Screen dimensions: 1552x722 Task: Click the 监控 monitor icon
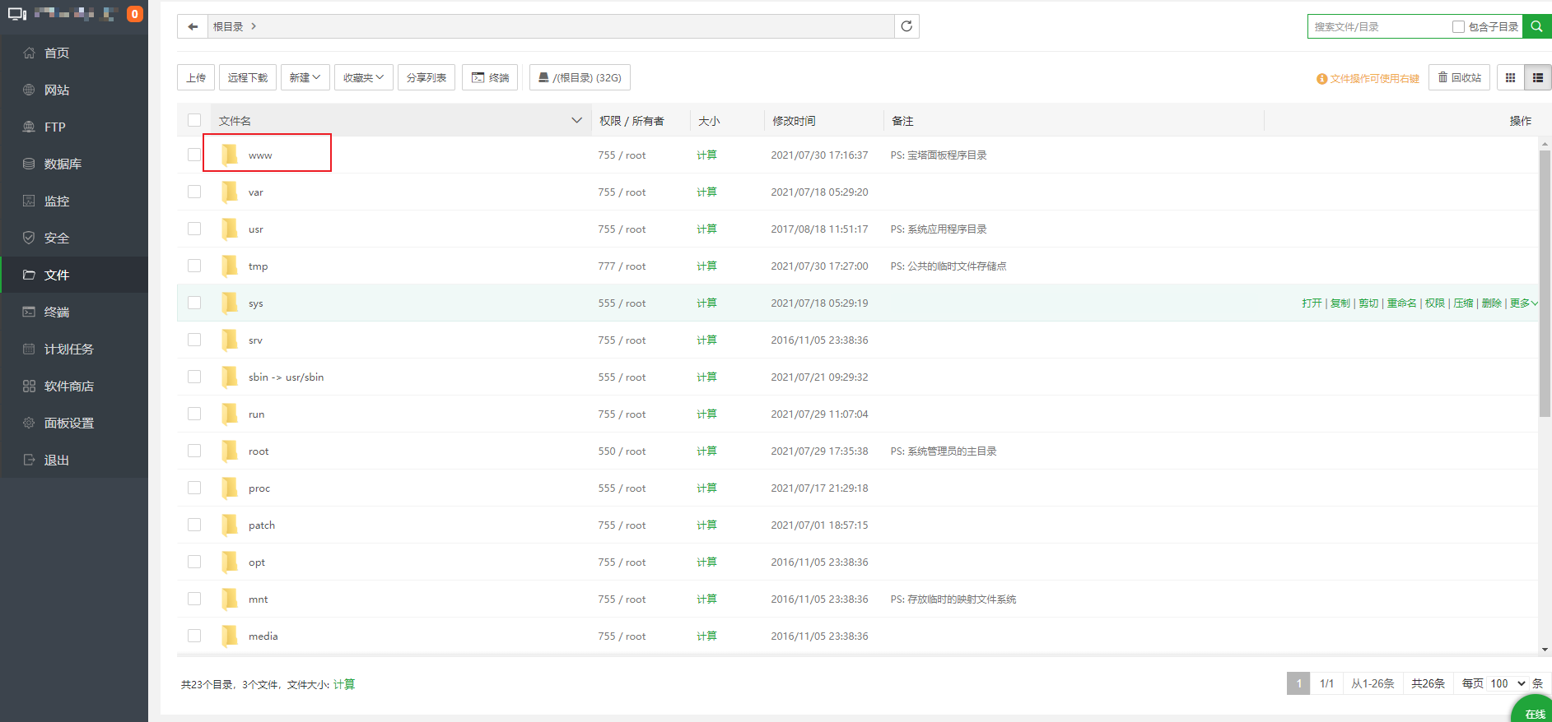point(29,201)
